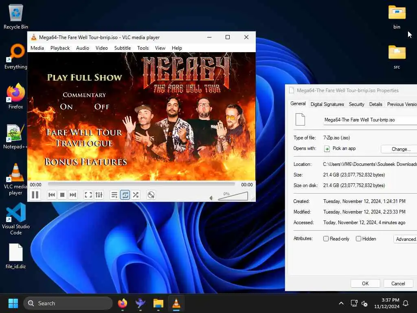The width and height of the screenshot is (417, 313).
Task: Select the bin folder on desktop
Action: click(397, 17)
